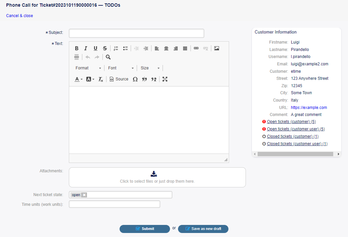Toggle center text alignment
348x237 pixels.
[166, 48]
